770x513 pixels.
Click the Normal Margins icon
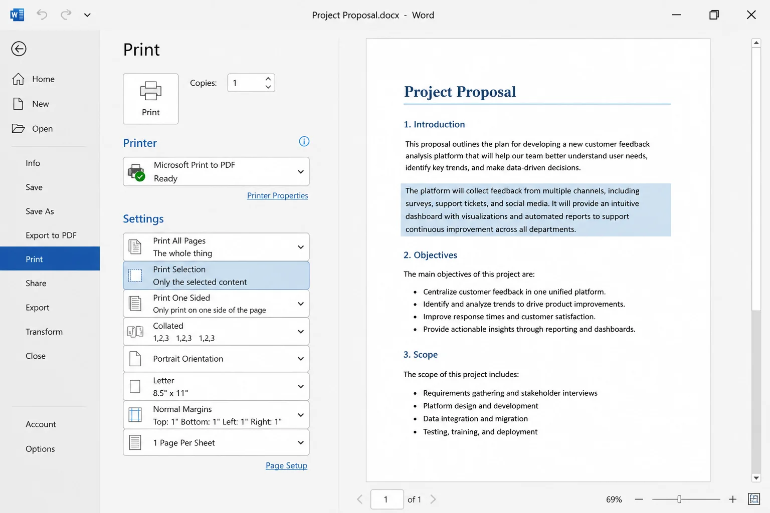coord(135,415)
